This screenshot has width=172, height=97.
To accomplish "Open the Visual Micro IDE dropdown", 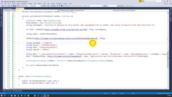I will tap(77, 6).
